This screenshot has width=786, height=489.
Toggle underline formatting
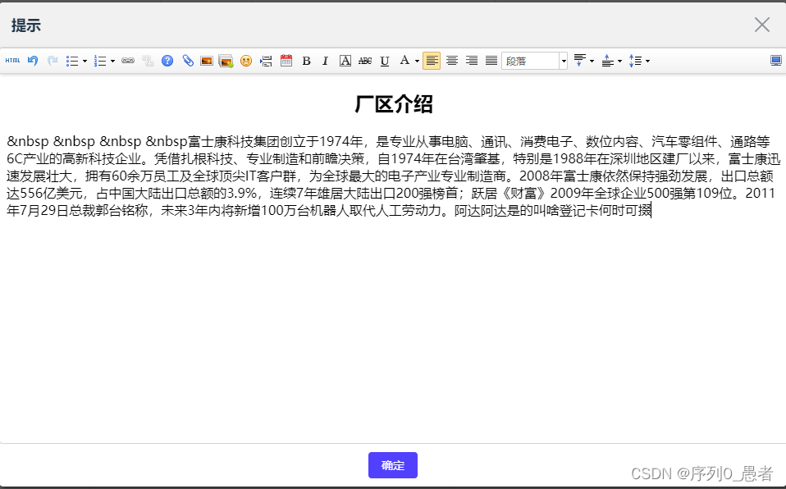(x=383, y=60)
